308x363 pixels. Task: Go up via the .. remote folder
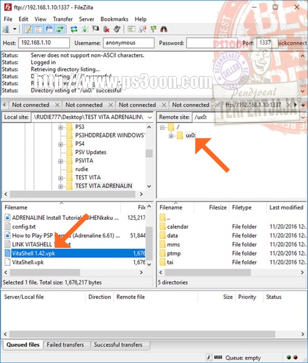tap(169, 218)
